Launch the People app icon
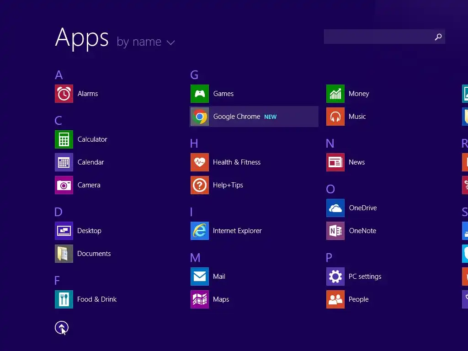 (x=335, y=299)
